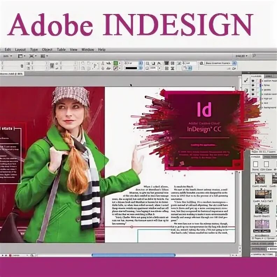Toggle eye icon of the third layer
Screen dimensions: 277x277
[253, 90]
